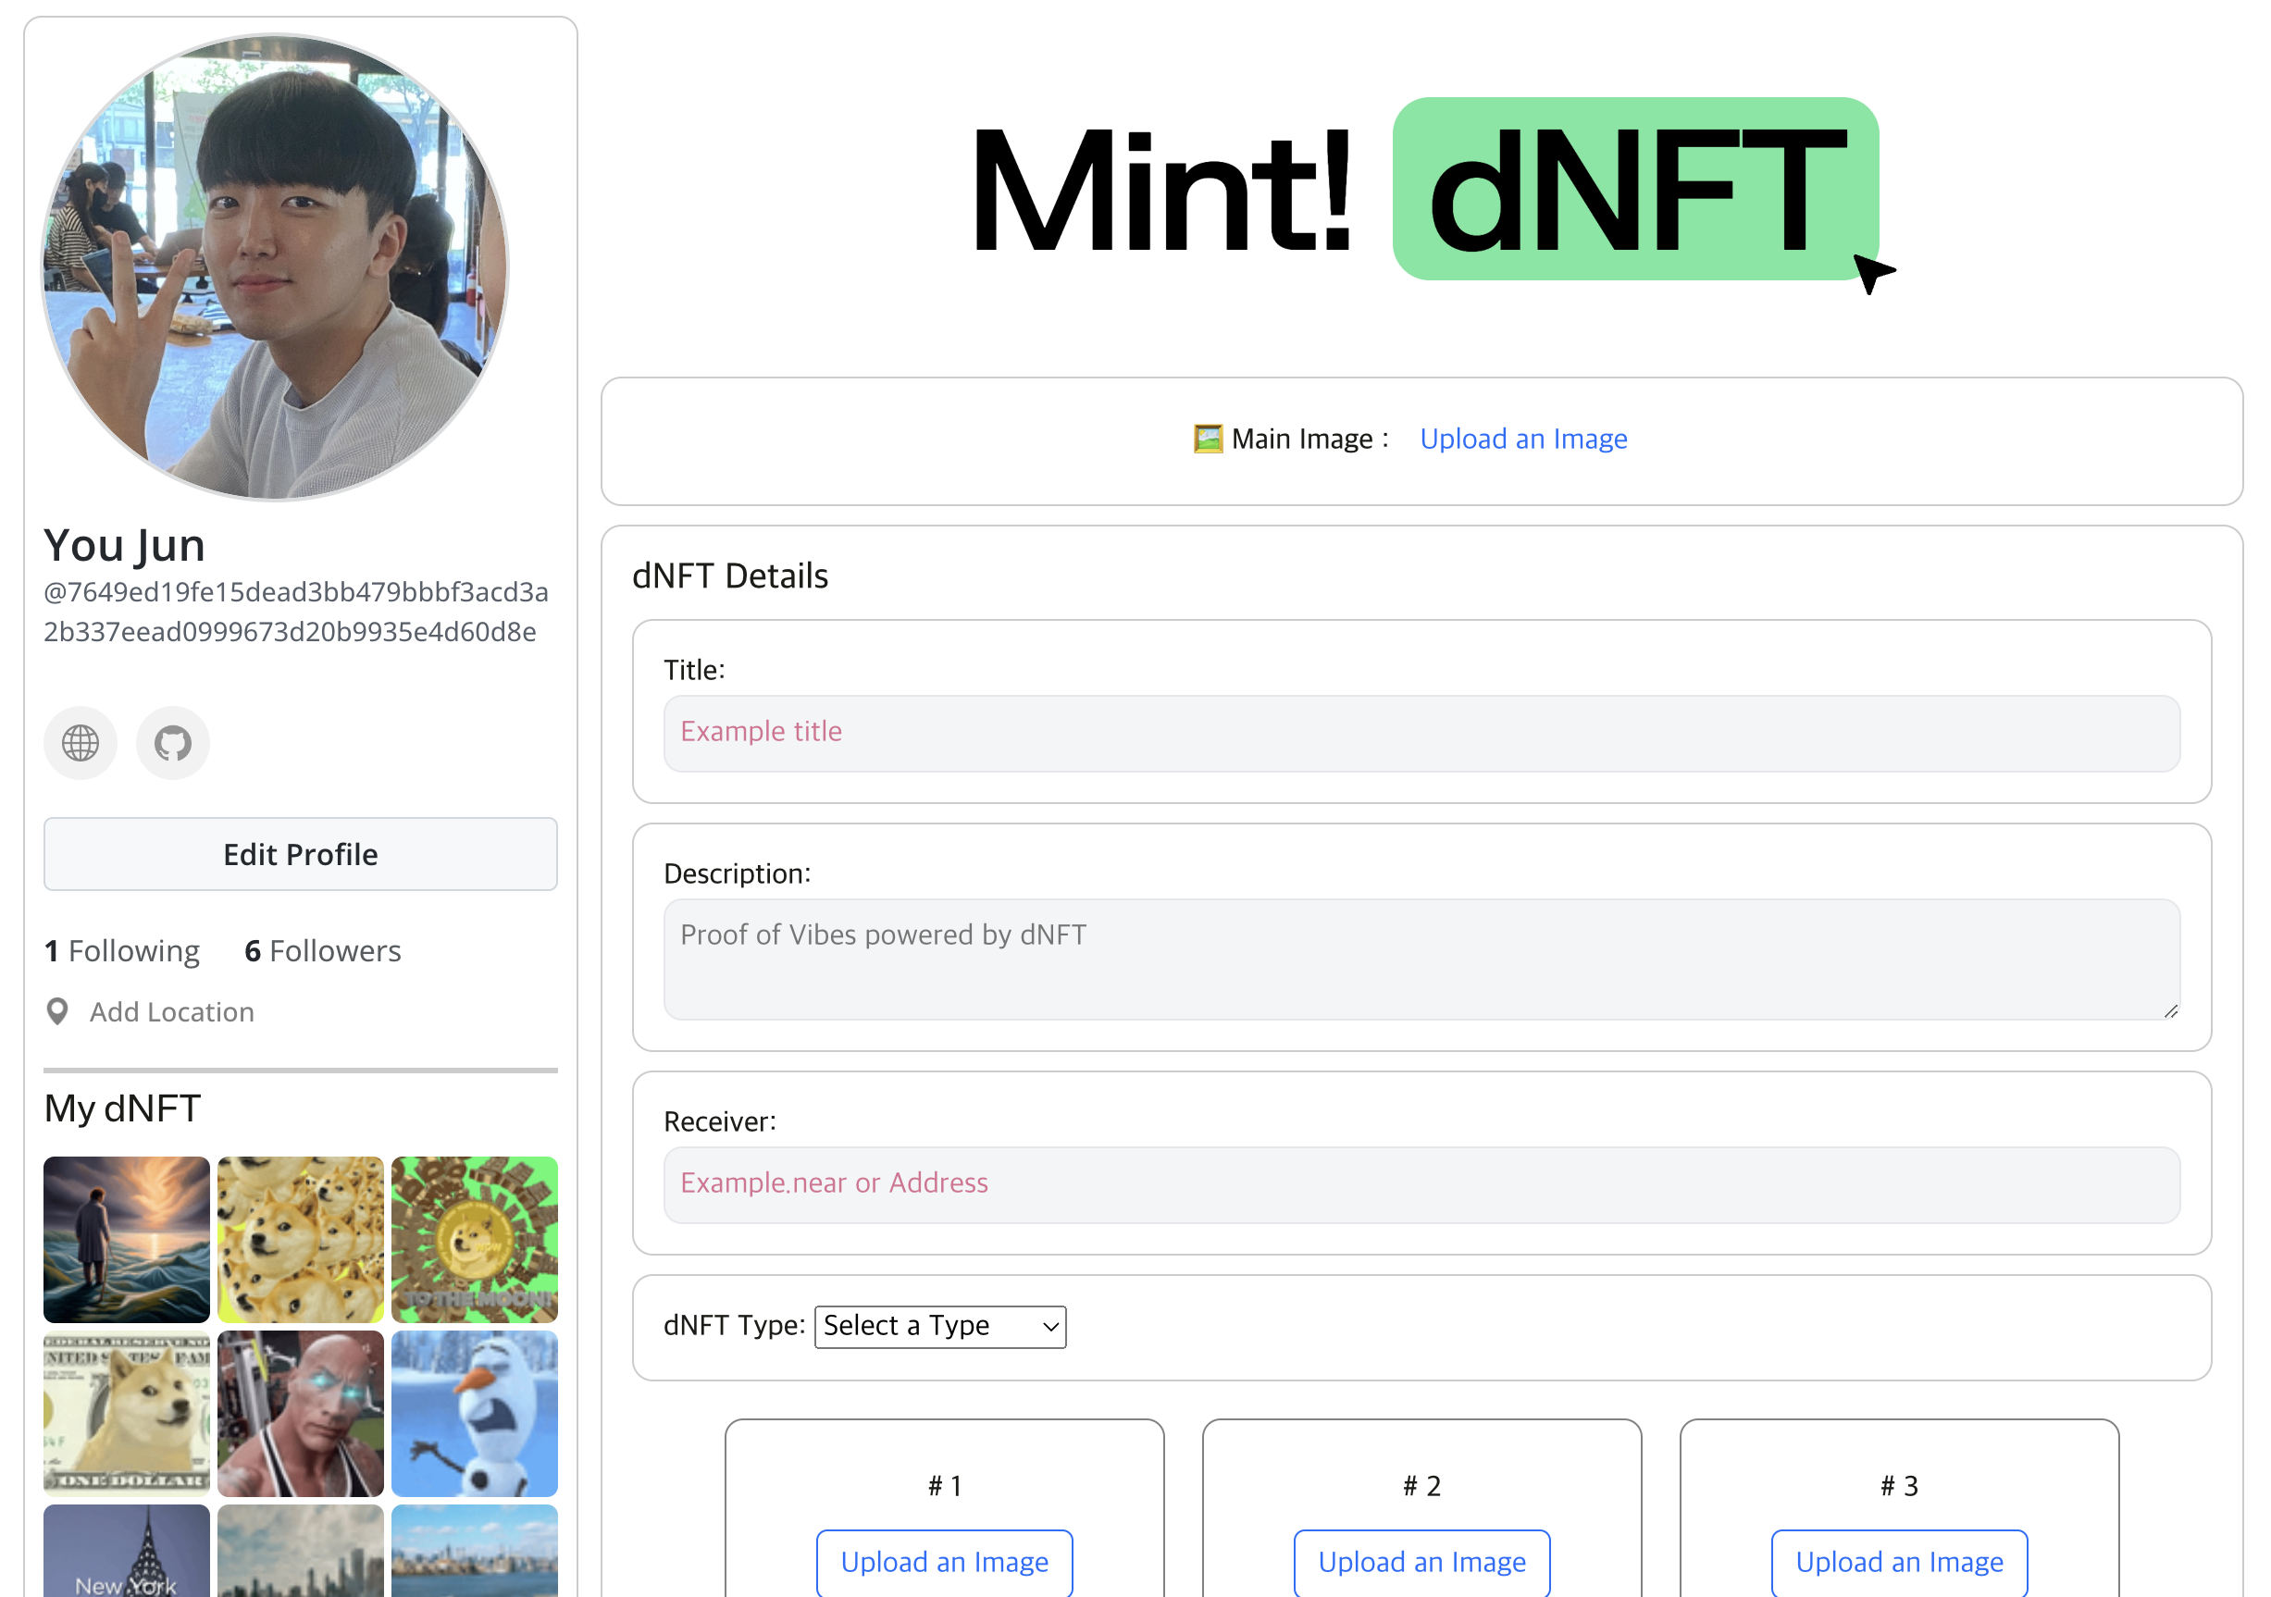Select the Olaf snowman dNFT thumbnail
The width and height of the screenshot is (2271, 1597).
pos(474,1412)
